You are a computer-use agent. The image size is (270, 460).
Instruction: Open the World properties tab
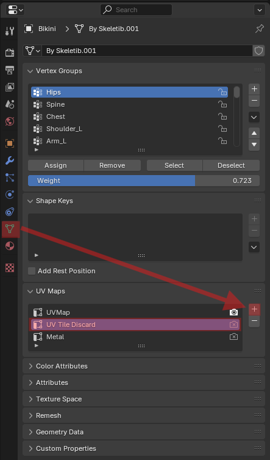pos(10,121)
